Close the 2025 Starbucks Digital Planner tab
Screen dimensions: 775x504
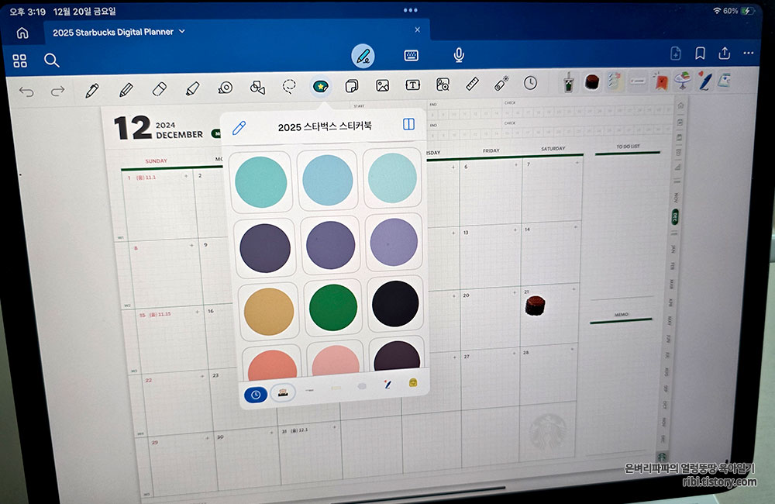(x=418, y=29)
